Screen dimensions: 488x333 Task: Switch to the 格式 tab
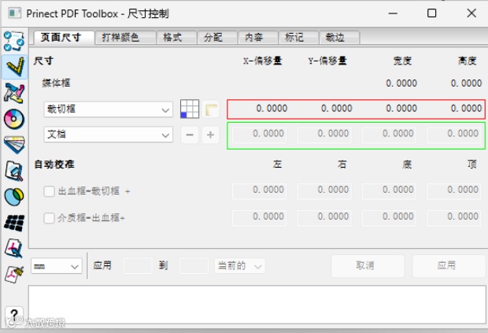click(176, 38)
